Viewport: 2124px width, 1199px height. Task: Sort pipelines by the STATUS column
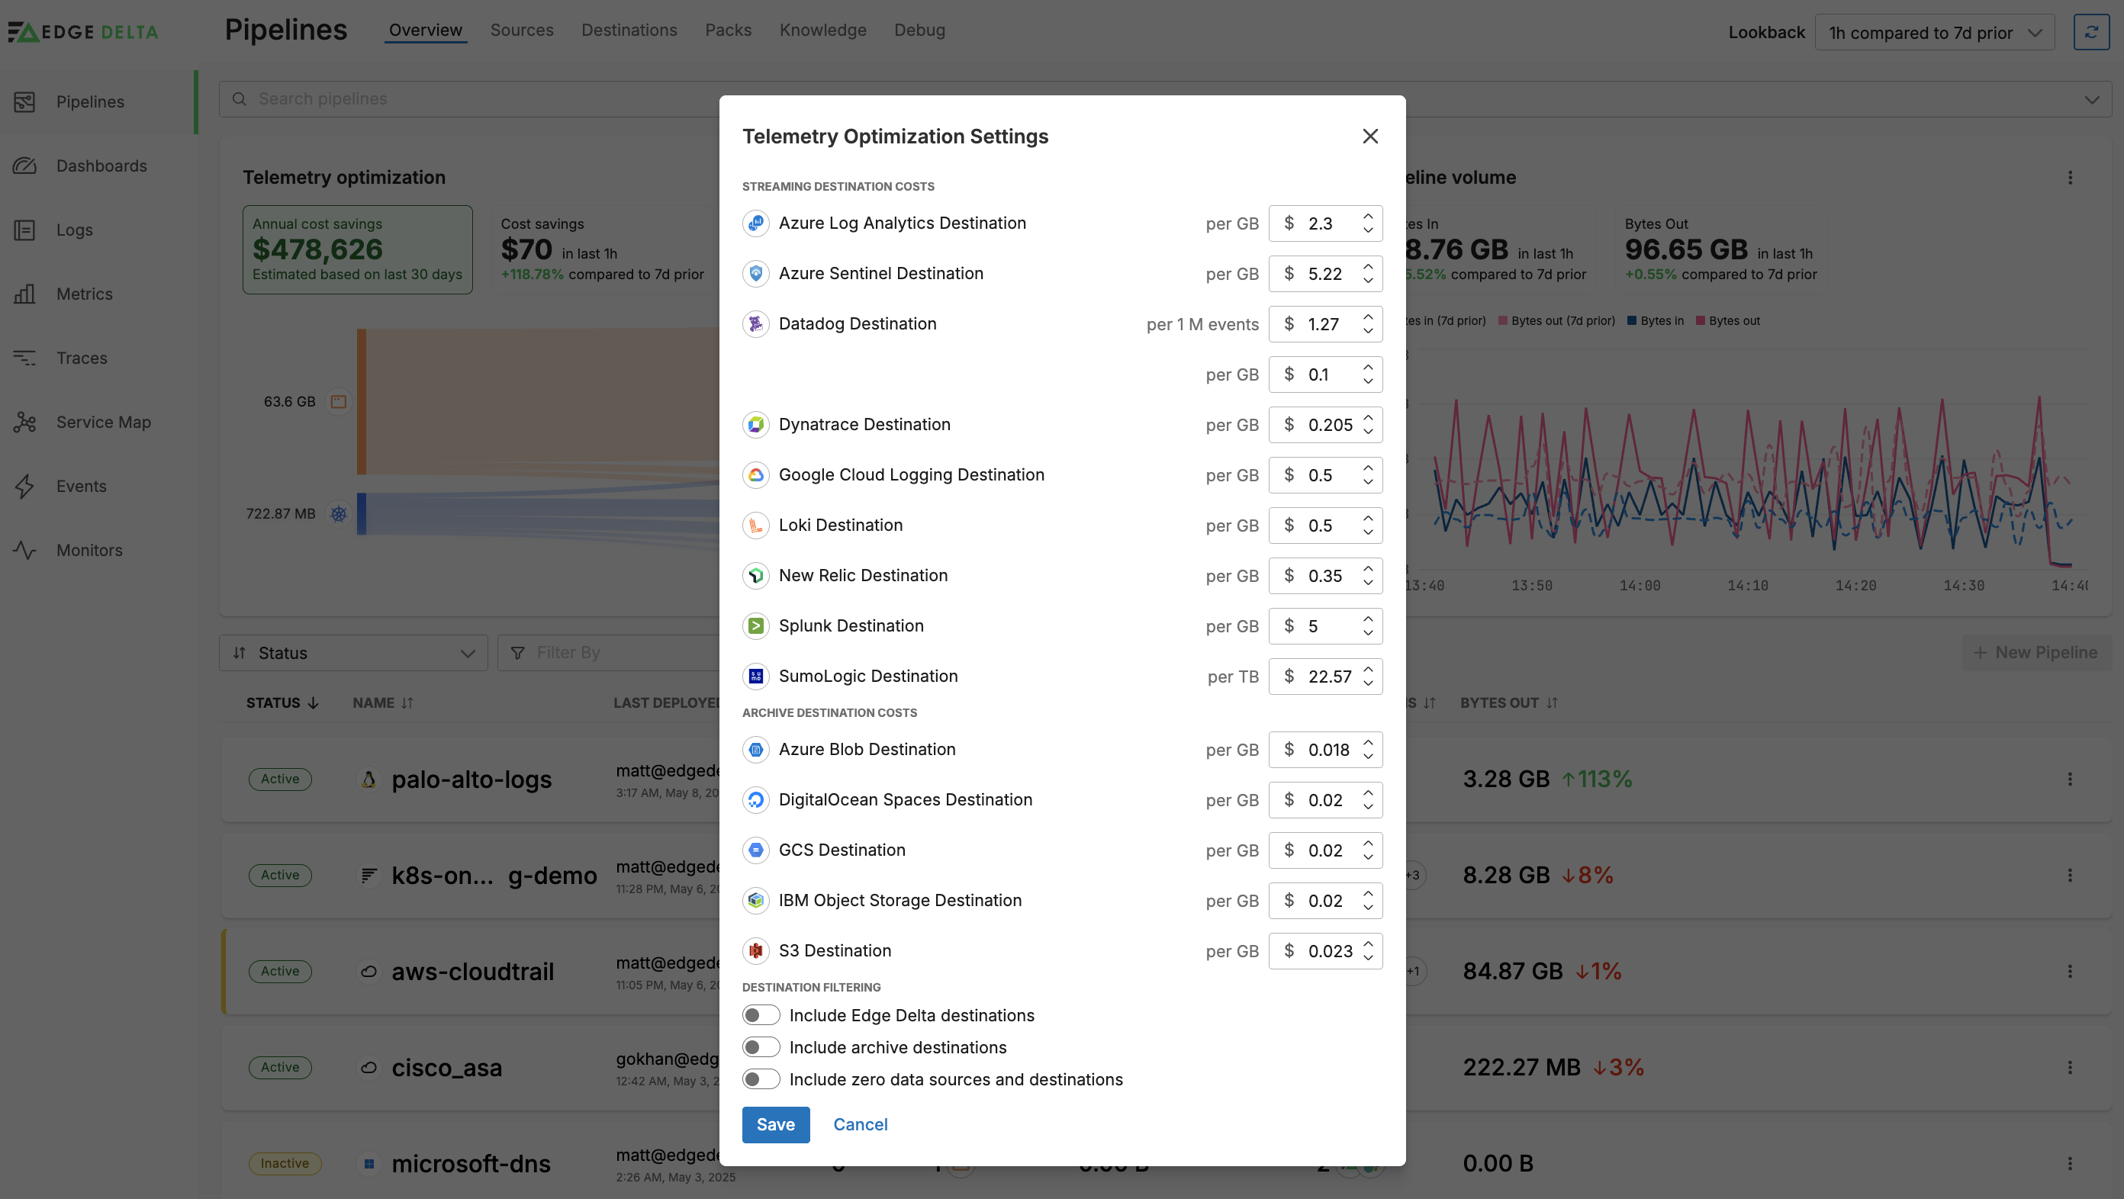pos(282,702)
